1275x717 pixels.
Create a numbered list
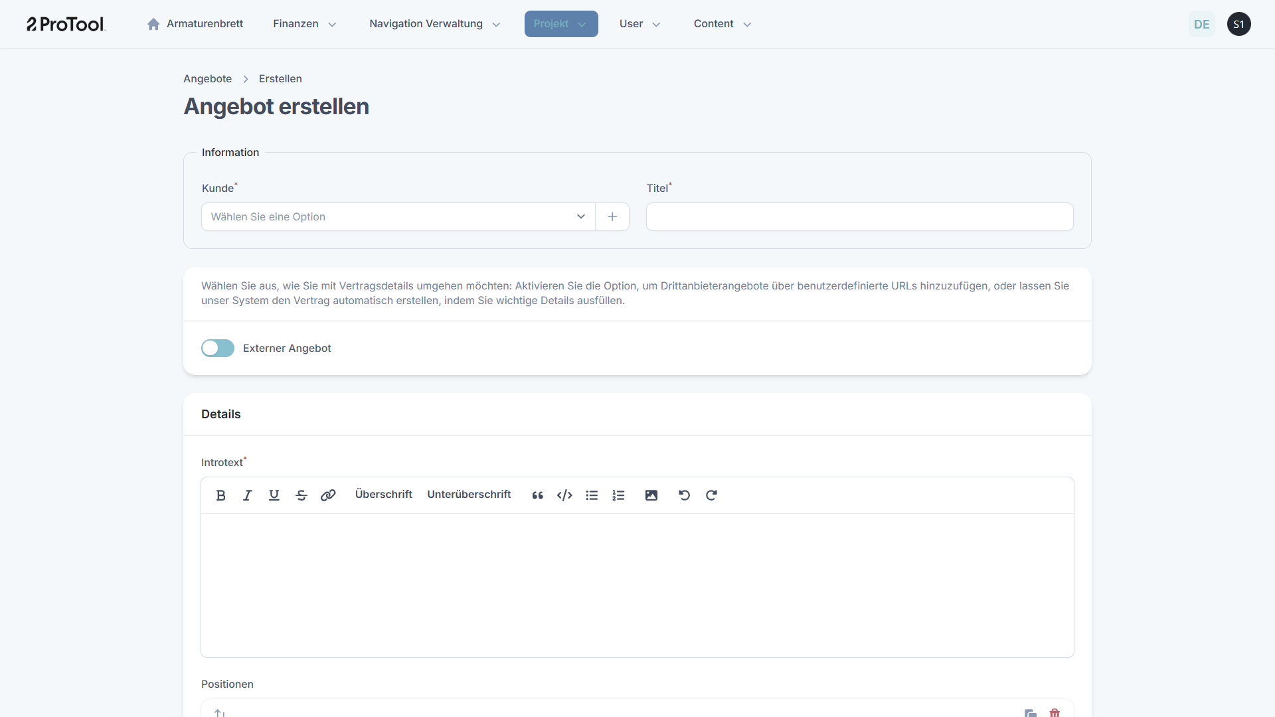pyautogui.click(x=618, y=495)
